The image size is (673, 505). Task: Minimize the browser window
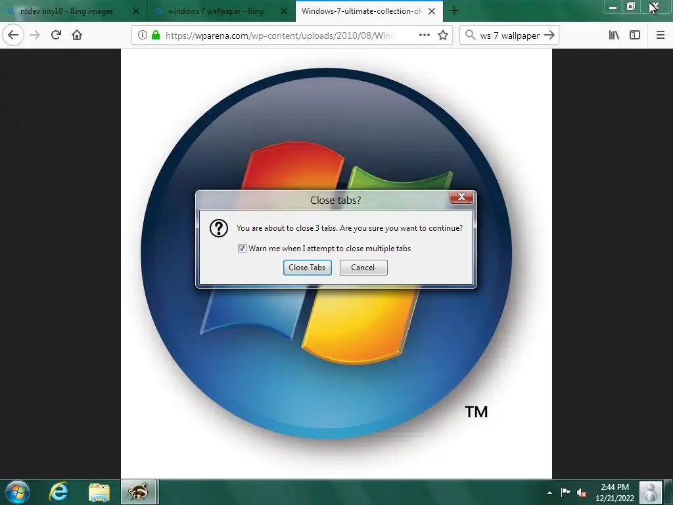(613, 7)
